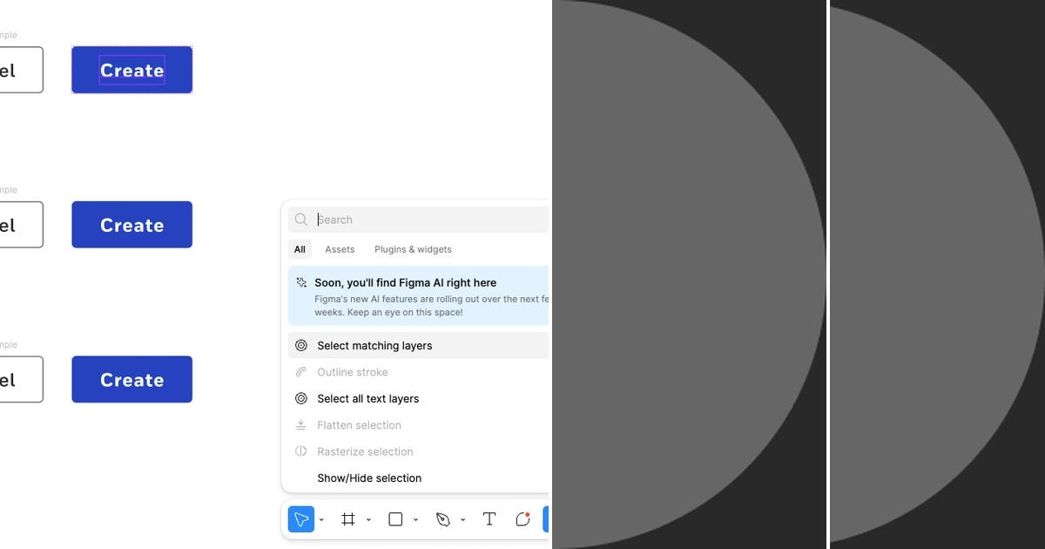
Task: Enable Select matching layers option
Action: [374, 345]
